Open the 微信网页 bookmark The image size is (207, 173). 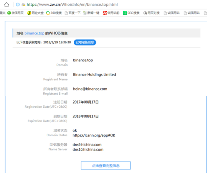[x=15, y=13]
